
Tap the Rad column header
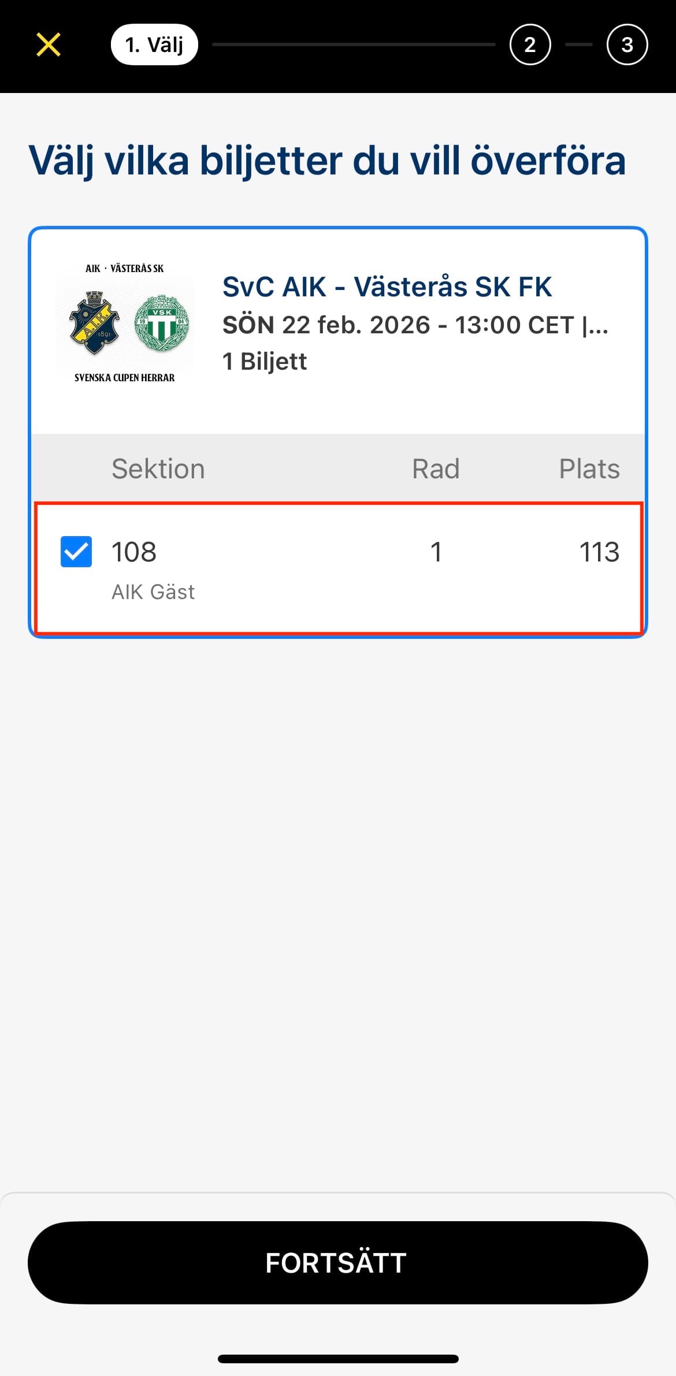(x=436, y=468)
